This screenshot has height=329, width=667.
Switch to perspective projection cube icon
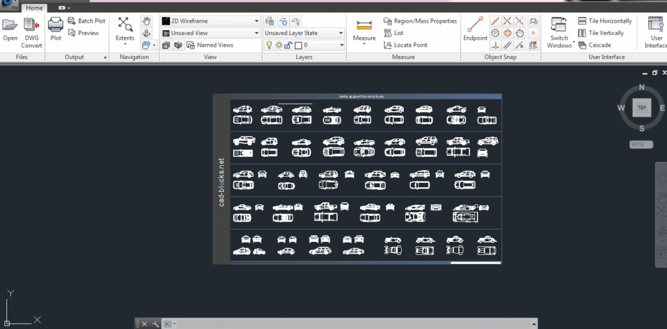tap(178, 45)
